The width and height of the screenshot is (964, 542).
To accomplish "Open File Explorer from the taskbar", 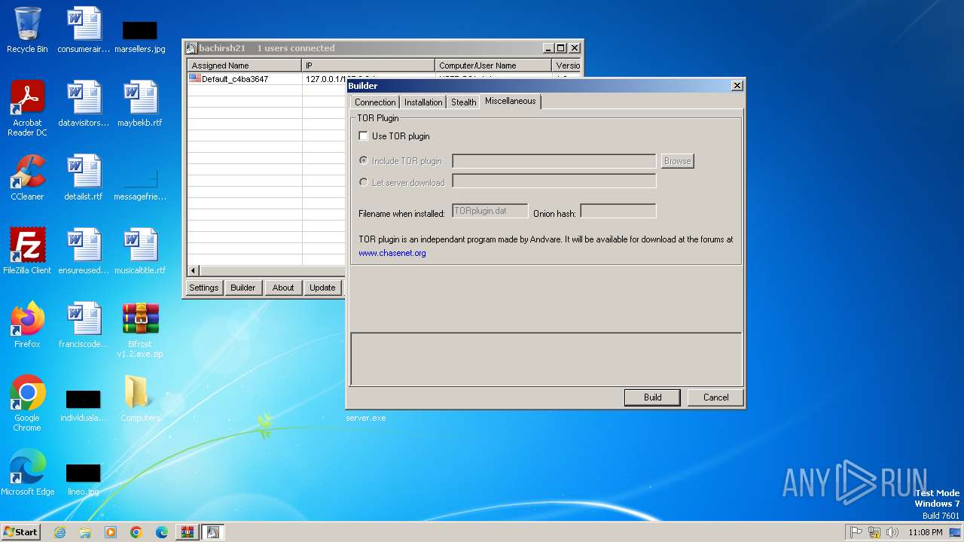I will tap(85, 532).
